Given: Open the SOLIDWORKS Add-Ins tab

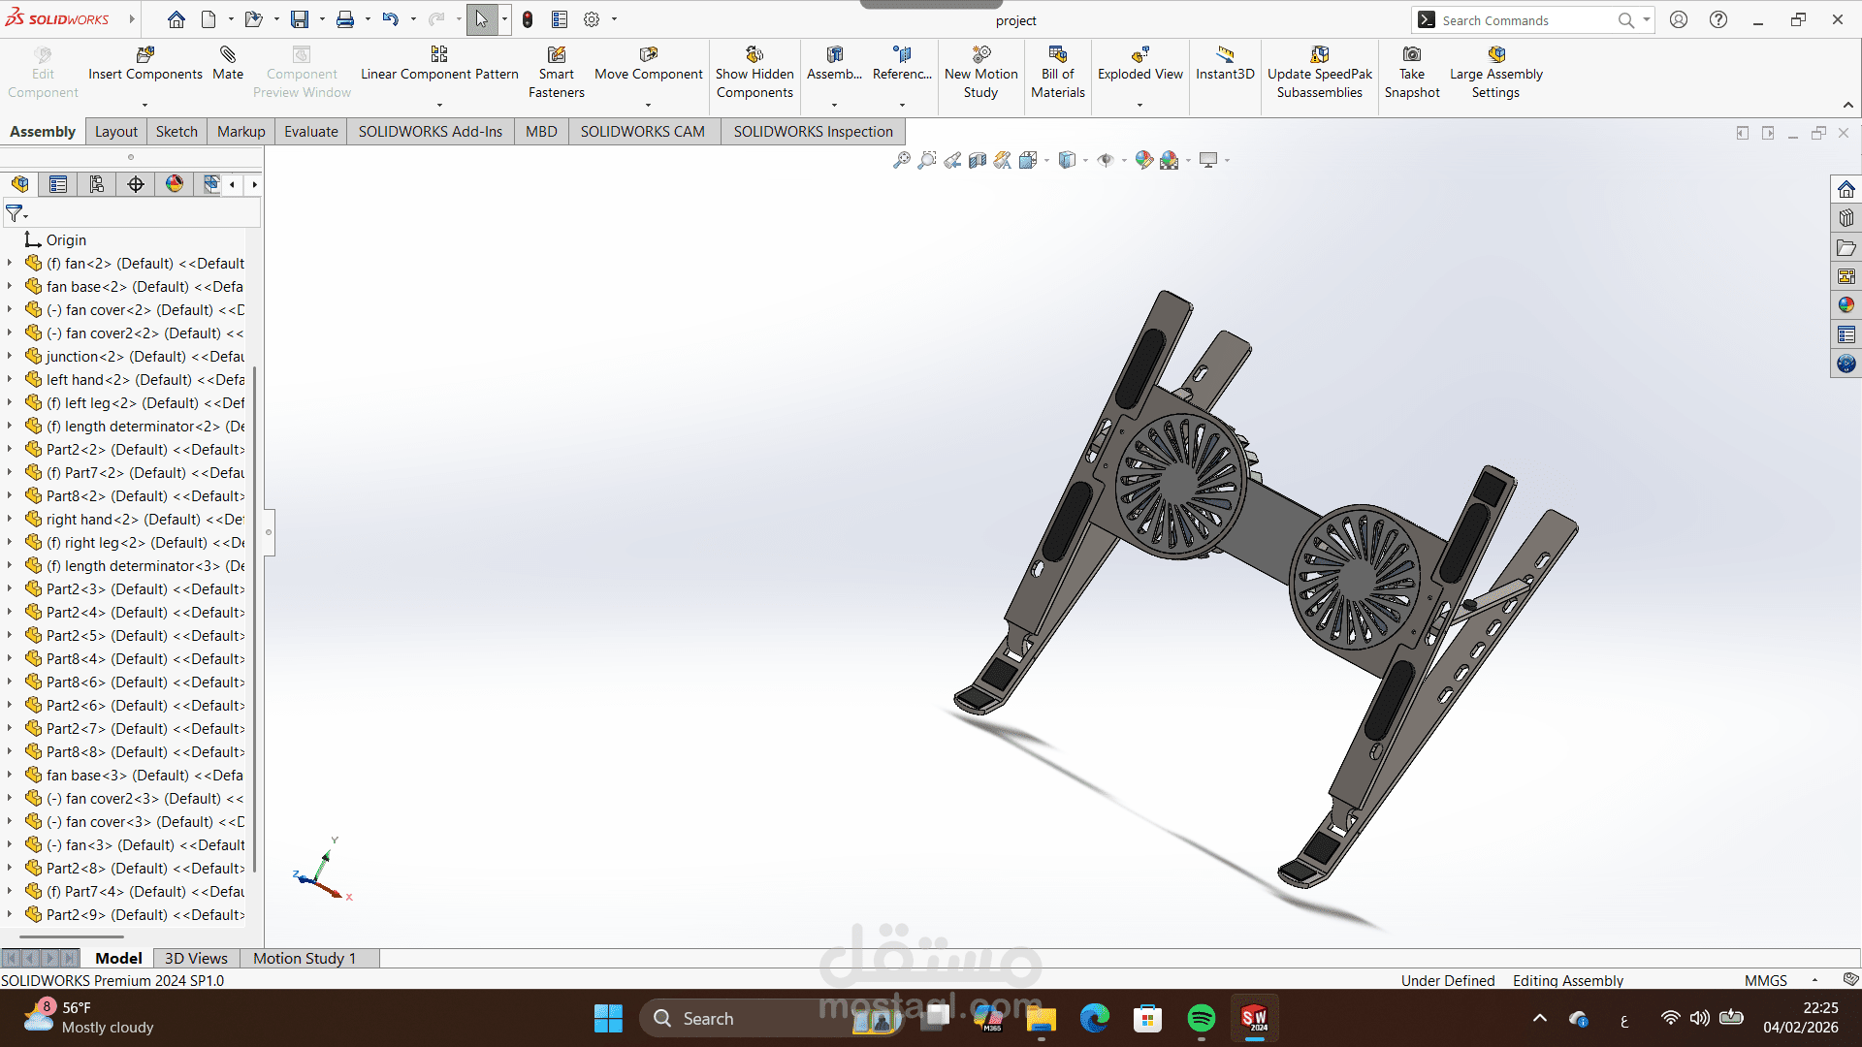Looking at the screenshot, I should pos(431,132).
